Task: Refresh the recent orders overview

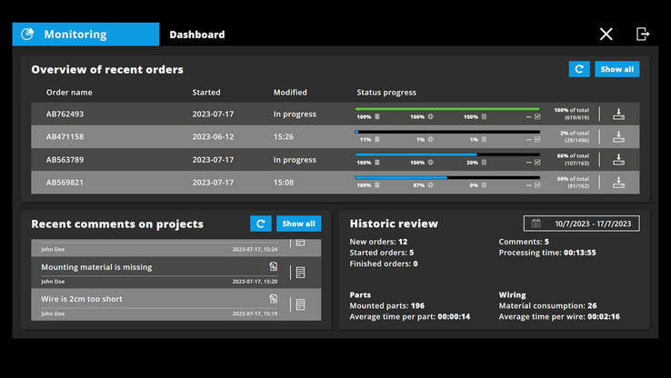Action: 578,69
